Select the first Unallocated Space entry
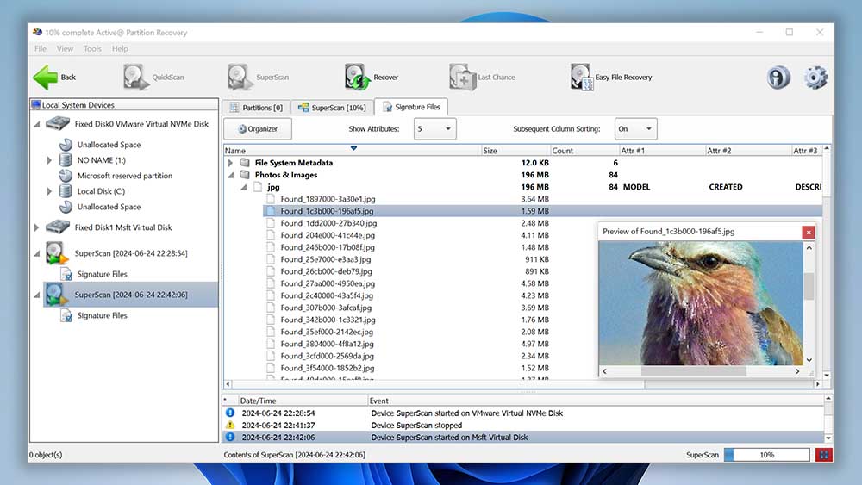The width and height of the screenshot is (862, 485). click(x=109, y=145)
